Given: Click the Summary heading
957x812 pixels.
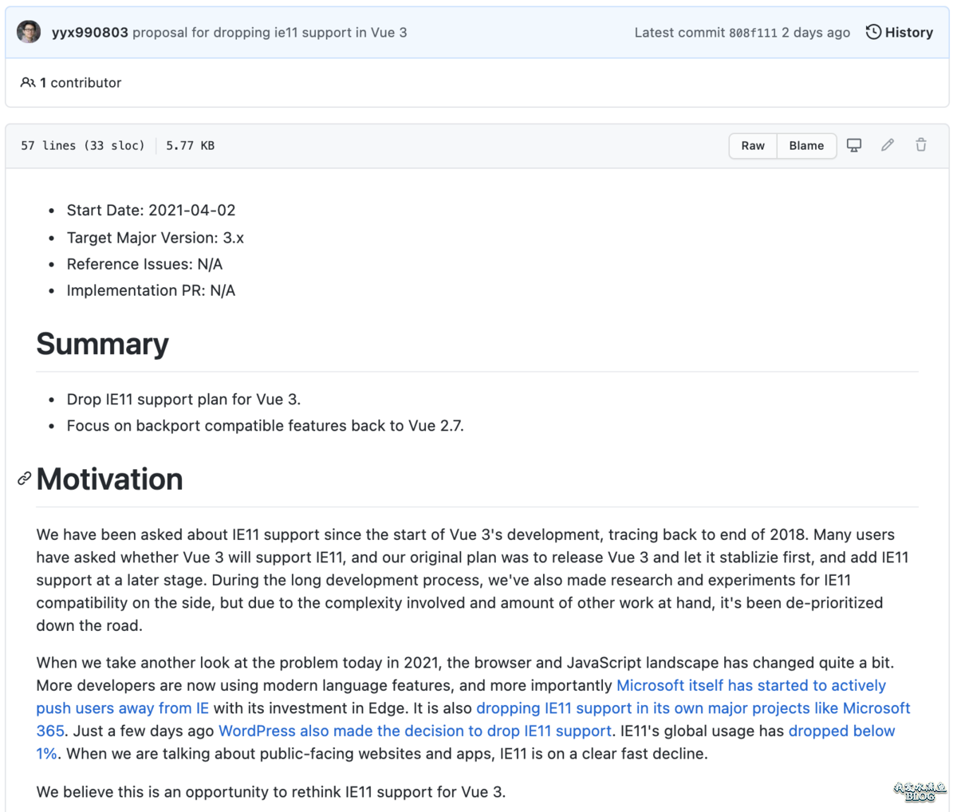Looking at the screenshot, I should click(102, 344).
